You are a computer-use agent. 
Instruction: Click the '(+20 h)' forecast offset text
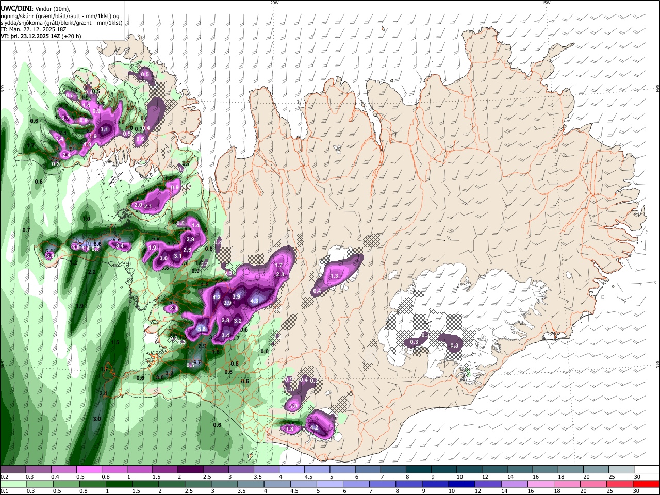point(72,36)
